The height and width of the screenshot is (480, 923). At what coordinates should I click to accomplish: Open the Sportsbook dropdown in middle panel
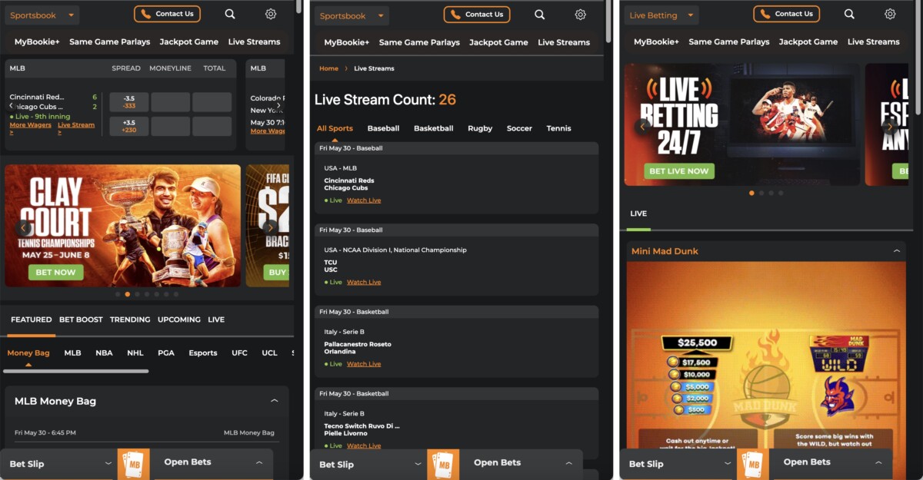[x=352, y=16]
